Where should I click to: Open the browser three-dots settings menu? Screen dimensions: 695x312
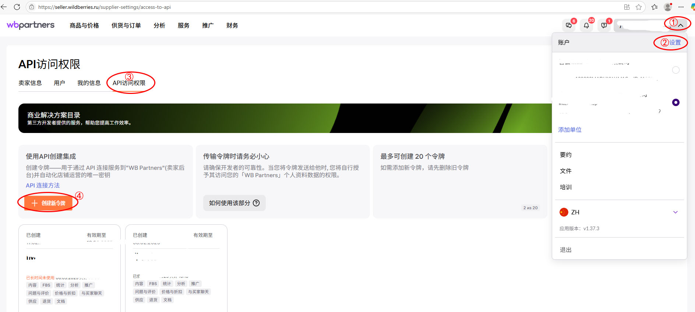pyautogui.click(x=681, y=7)
